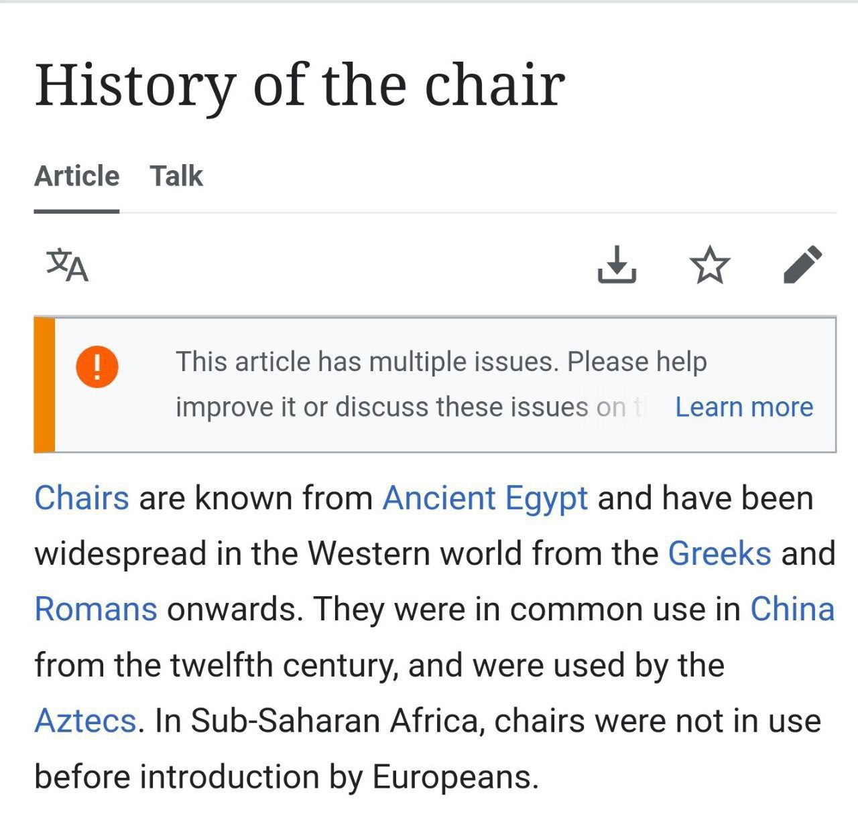This screenshot has width=858, height=820.
Task: Switch to the Talk tab
Action: click(176, 176)
